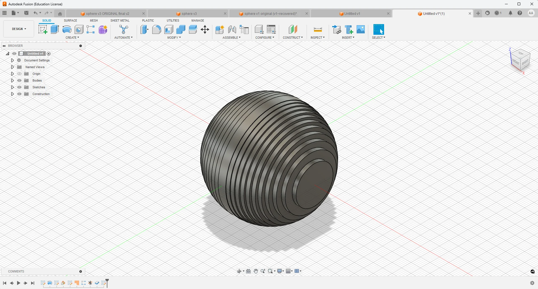
Task: Click the Extrude tool icon
Action: pos(55,29)
